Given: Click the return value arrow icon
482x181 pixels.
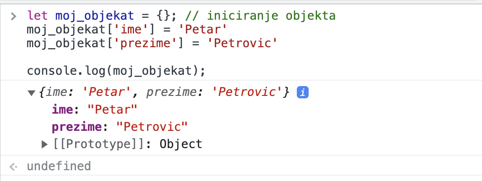Looking at the screenshot, I should (13, 167).
